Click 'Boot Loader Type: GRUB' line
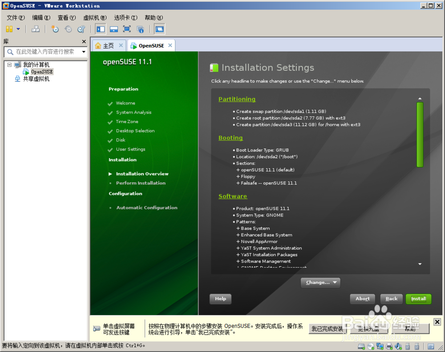Image resolution: width=445 pixels, height=352 pixels. click(x=262, y=150)
